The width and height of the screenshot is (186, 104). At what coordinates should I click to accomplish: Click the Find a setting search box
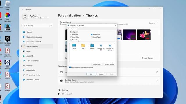point(37,25)
